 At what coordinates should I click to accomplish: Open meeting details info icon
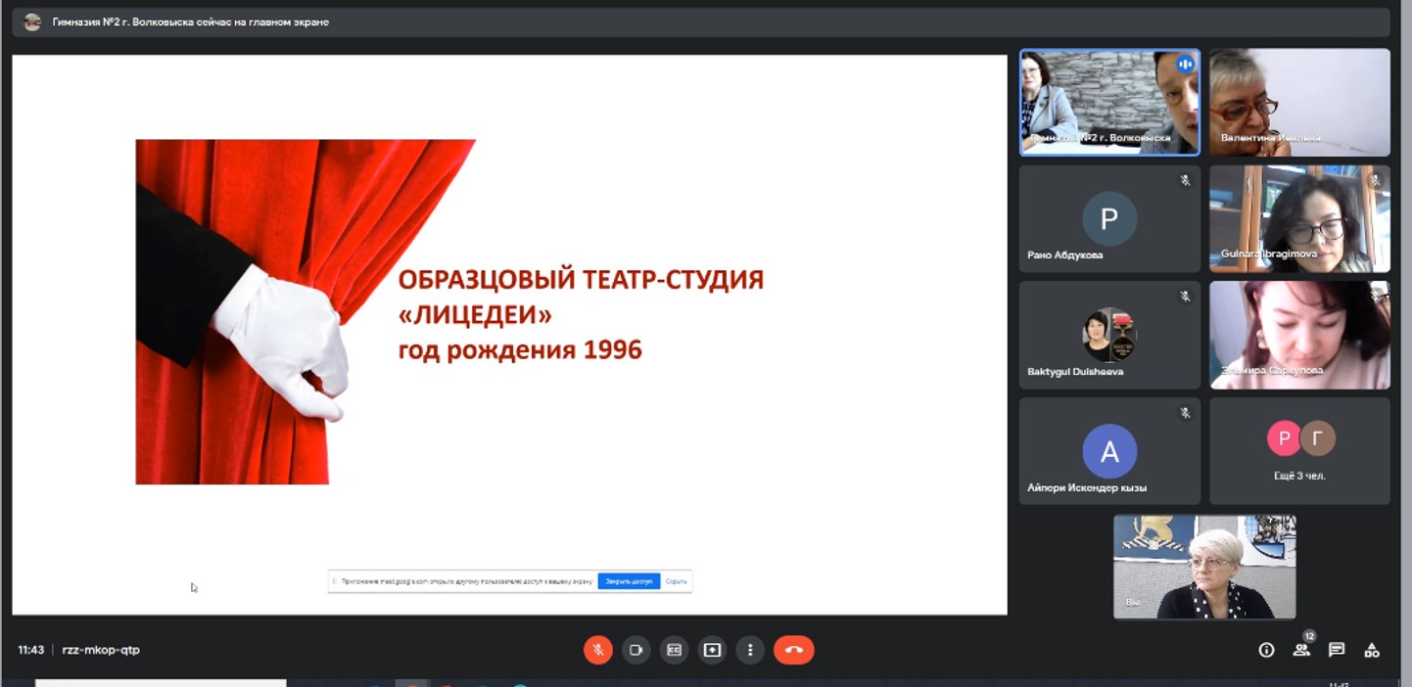pos(1266,650)
